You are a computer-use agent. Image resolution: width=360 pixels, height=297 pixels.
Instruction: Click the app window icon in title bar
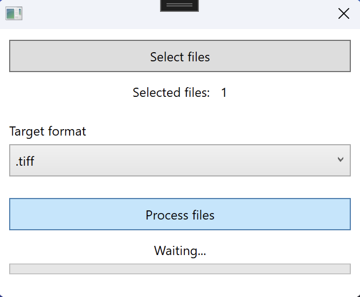click(x=14, y=13)
